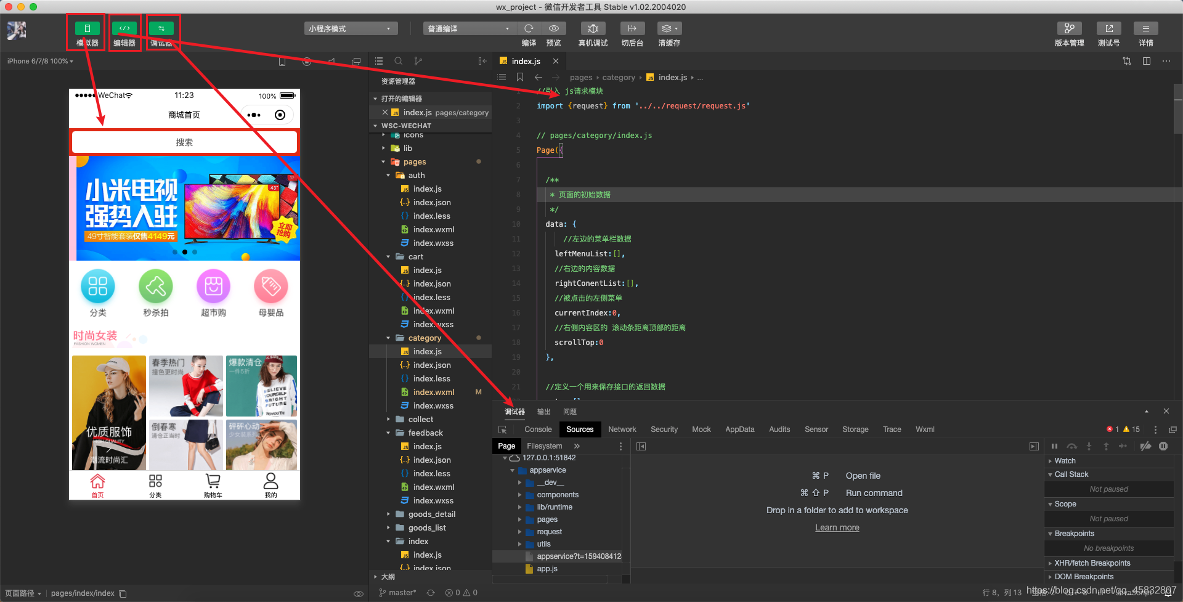Viewport: 1183px width, 602px height.
Task: Collapse the auth folder
Action: pos(388,176)
